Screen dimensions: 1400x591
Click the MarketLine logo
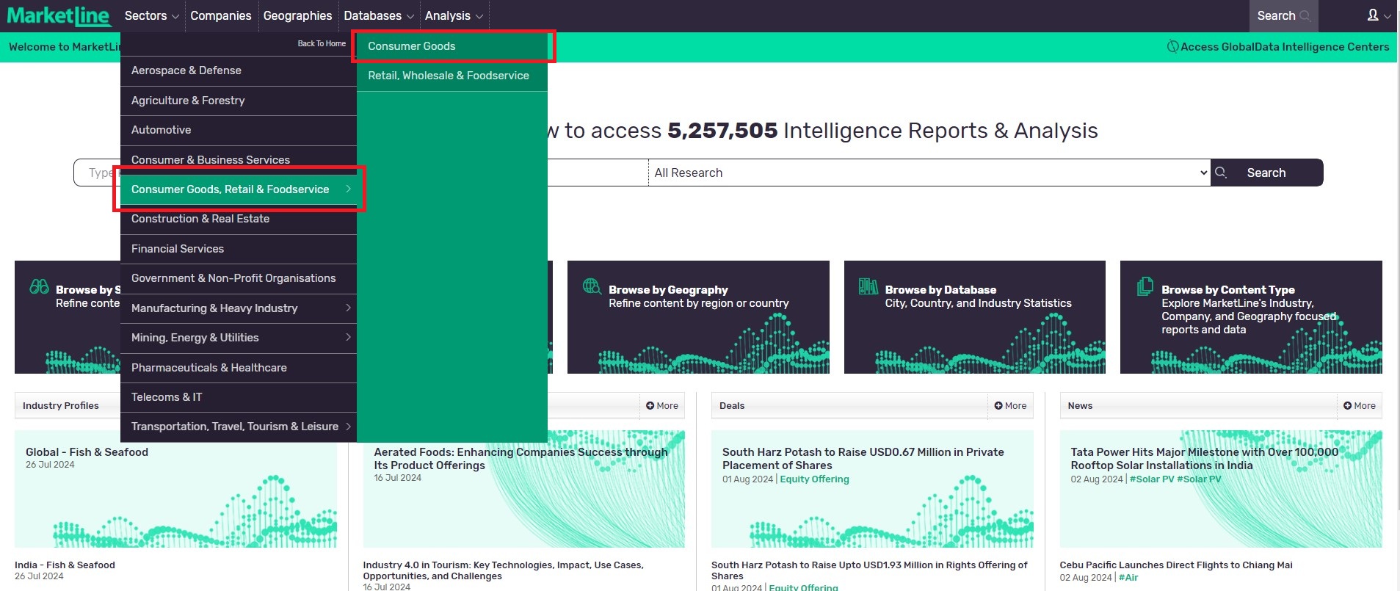click(58, 15)
